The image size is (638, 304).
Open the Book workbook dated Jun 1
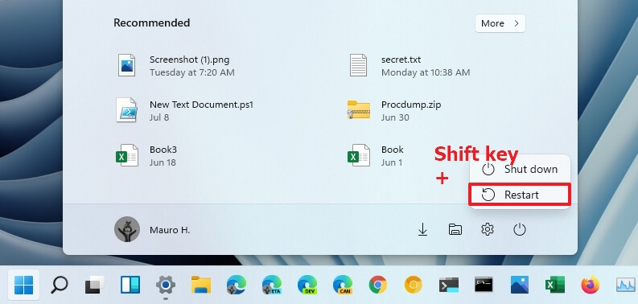pyautogui.click(x=376, y=155)
